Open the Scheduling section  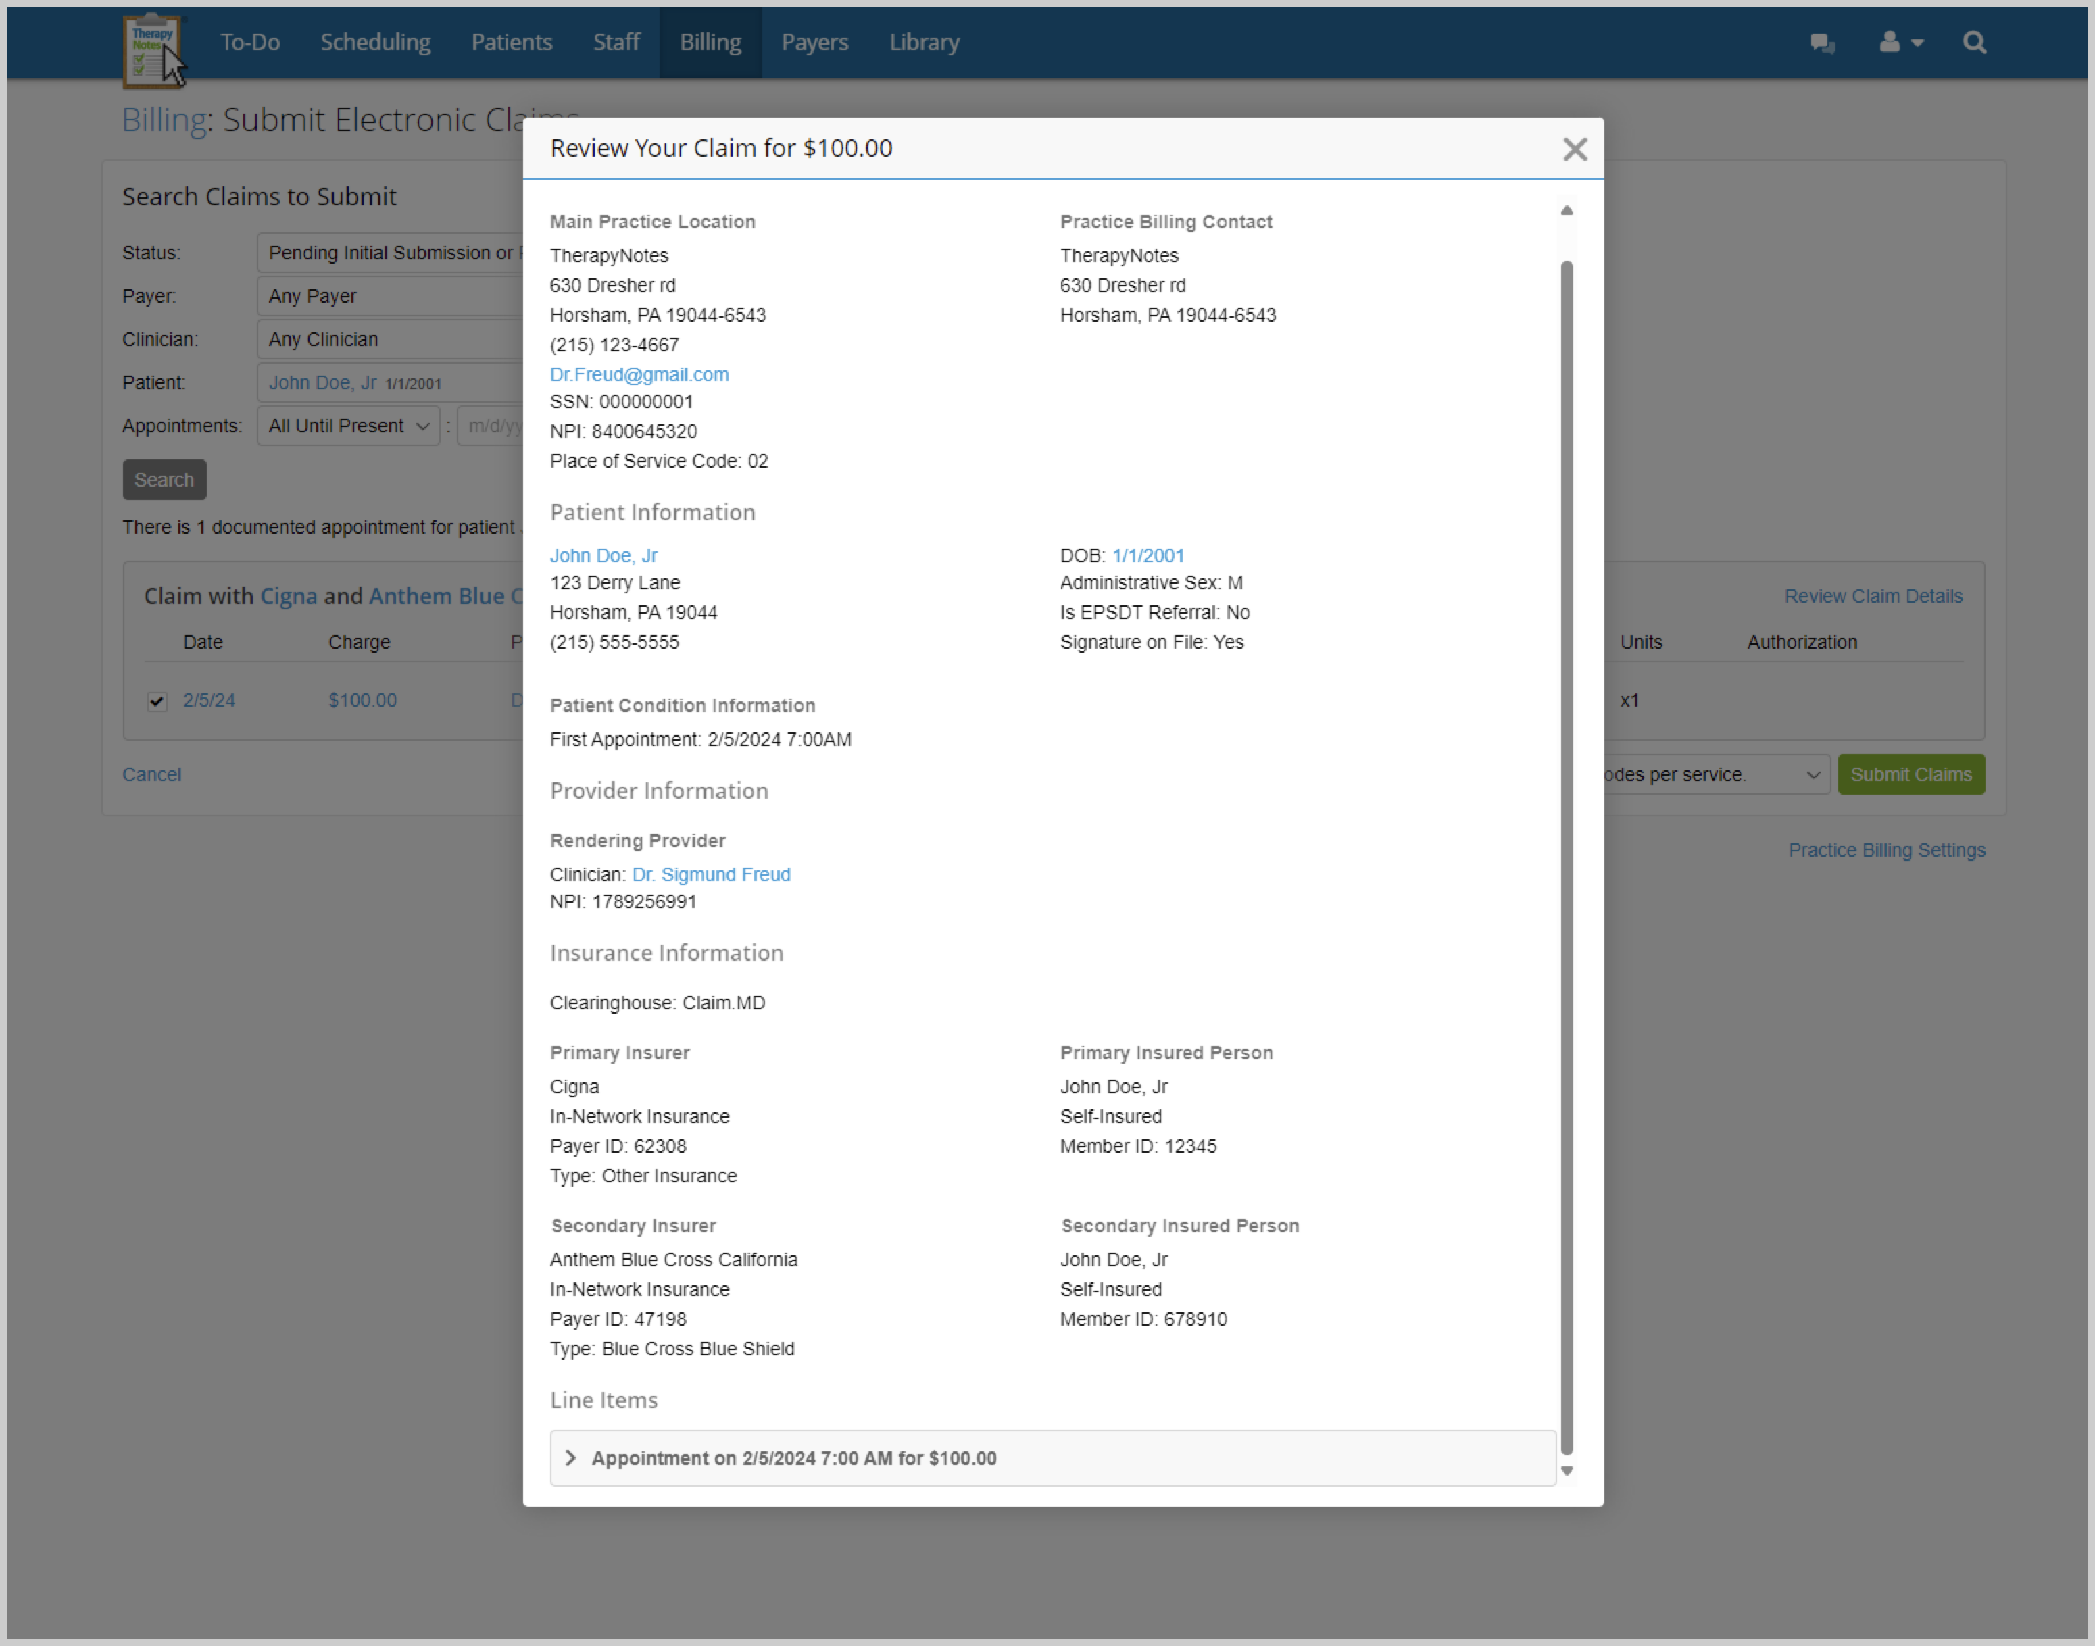point(375,43)
